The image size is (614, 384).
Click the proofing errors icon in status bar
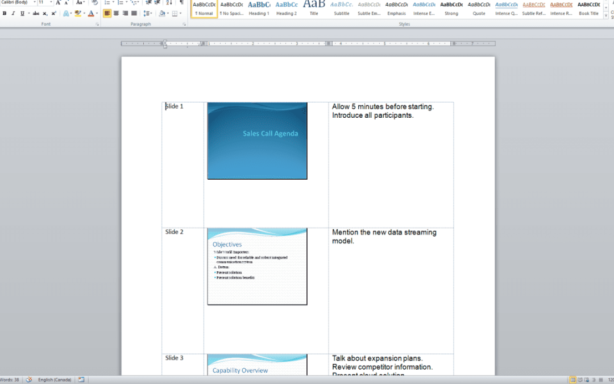pyautogui.click(x=28, y=379)
